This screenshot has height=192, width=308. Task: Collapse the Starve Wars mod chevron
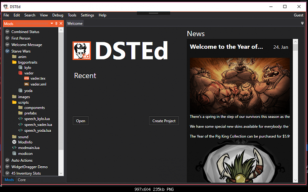[7, 51]
